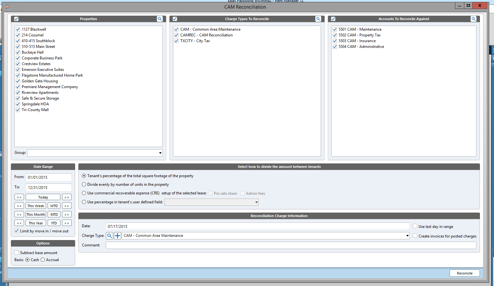
Task: Click the Reconcile button
Action: (x=464, y=273)
